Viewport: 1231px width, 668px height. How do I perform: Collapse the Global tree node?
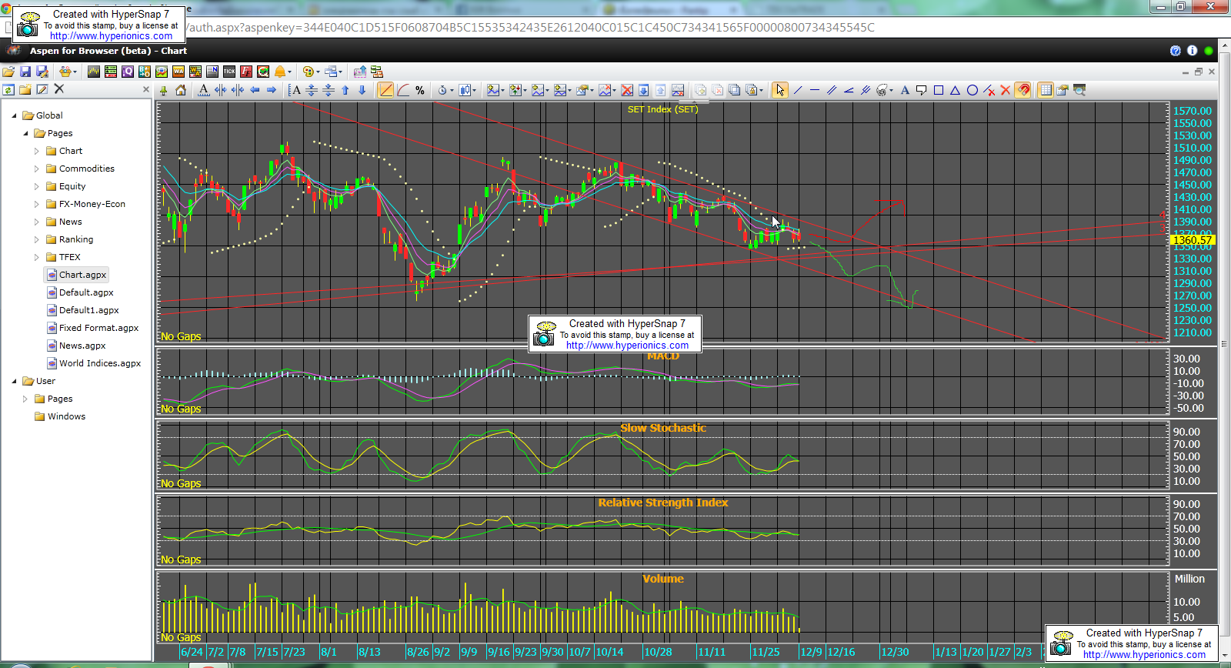pyautogui.click(x=14, y=115)
